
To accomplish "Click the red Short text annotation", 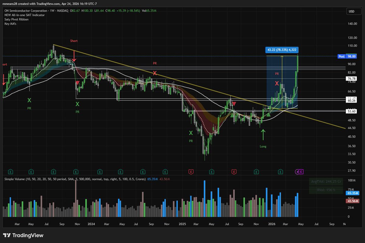I will coord(74,41).
